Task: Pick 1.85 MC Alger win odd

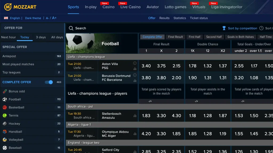Action: click(x=176, y=134)
